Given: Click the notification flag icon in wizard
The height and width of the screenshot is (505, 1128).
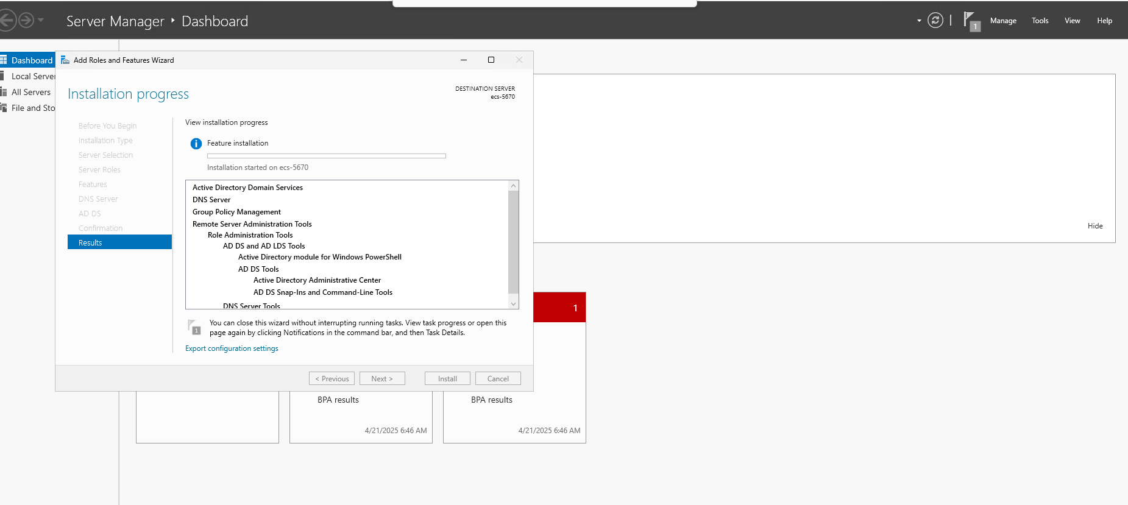Looking at the screenshot, I should tap(194, 327).
